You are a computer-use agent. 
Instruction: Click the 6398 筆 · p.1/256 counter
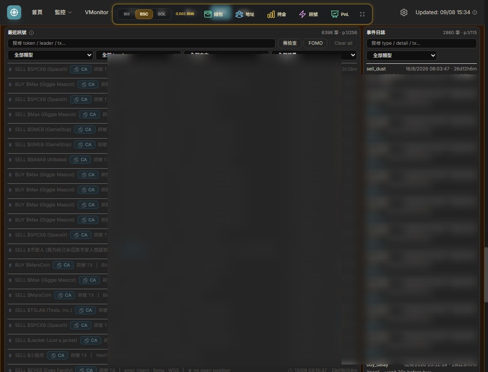click(x=339, y=32)
